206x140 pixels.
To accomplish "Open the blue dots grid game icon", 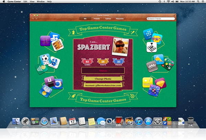I will 148,34.
